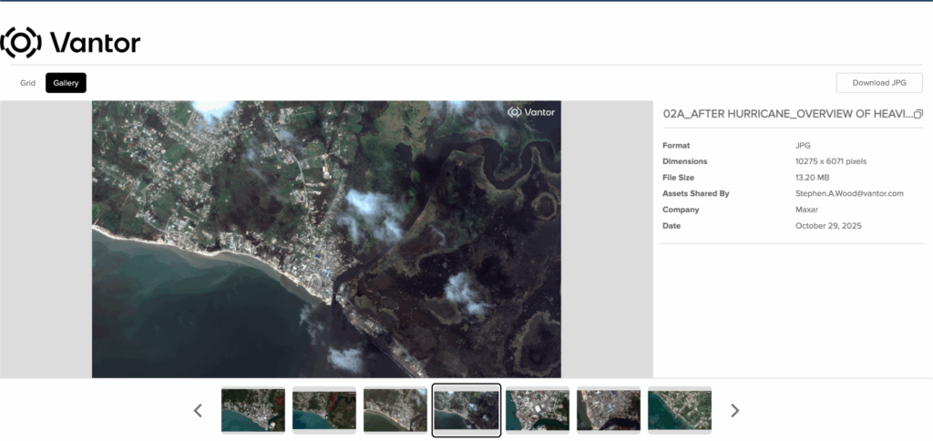Switch to the Grid view
The height and width of the screenshot is (441, 933).
[x=28, y=83]
